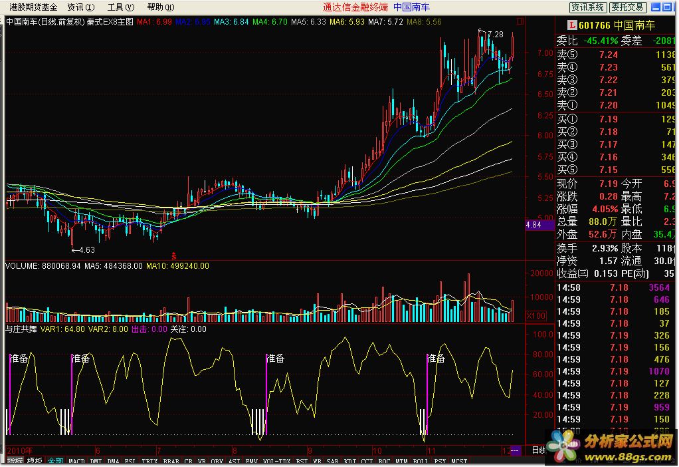Switch to the OBV indicator tab
This screenshot has width=679, height=467.
(217, 462)
